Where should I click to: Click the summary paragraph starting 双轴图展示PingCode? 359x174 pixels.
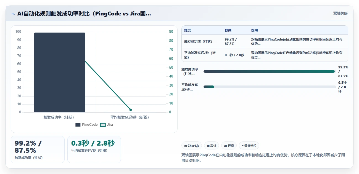tap(263, 158)
